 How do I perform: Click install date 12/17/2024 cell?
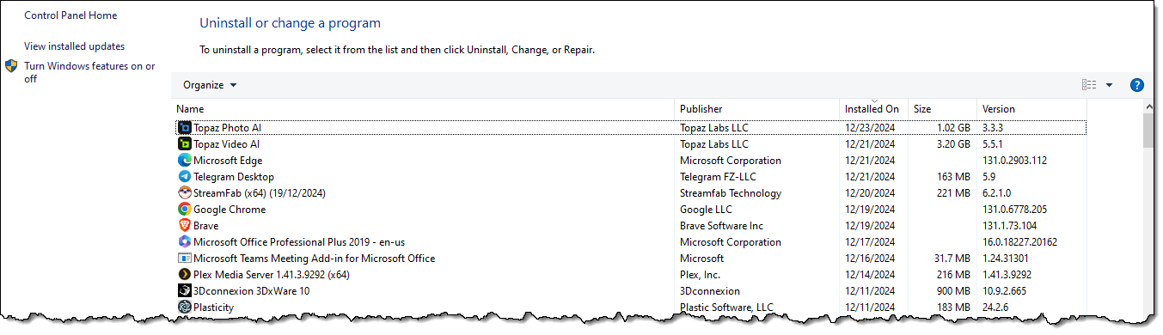(870, 242)
